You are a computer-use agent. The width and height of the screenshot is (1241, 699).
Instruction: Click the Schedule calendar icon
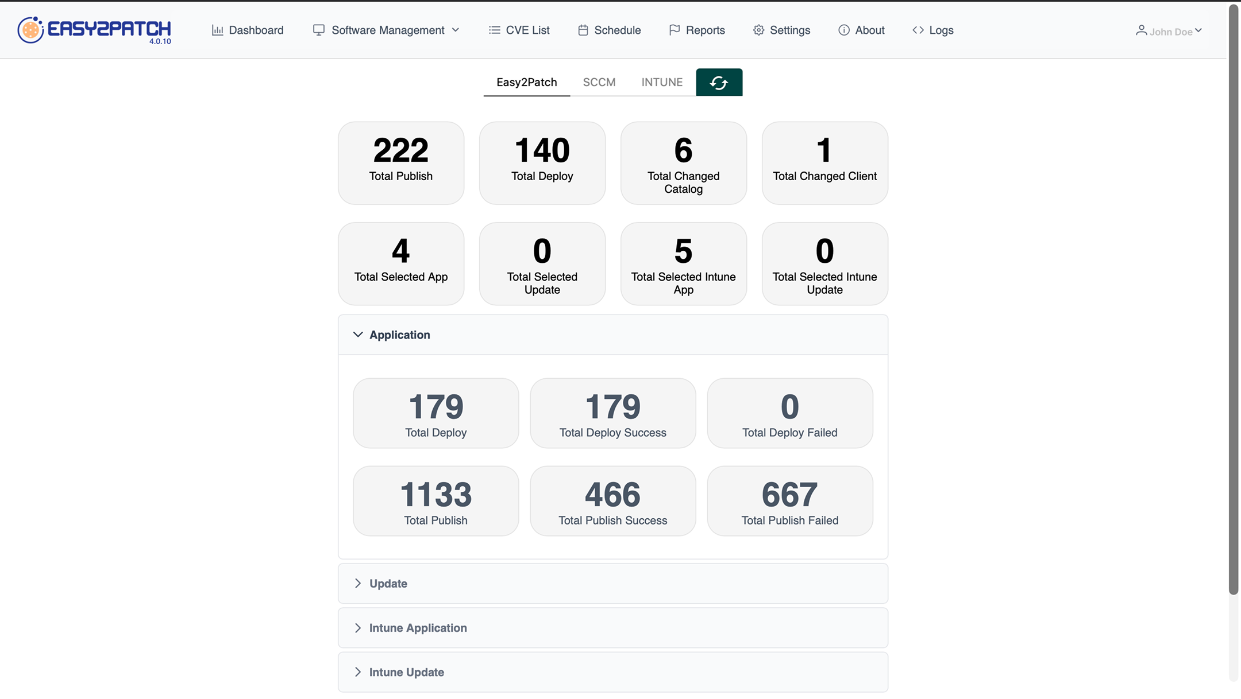pos(583,30)
